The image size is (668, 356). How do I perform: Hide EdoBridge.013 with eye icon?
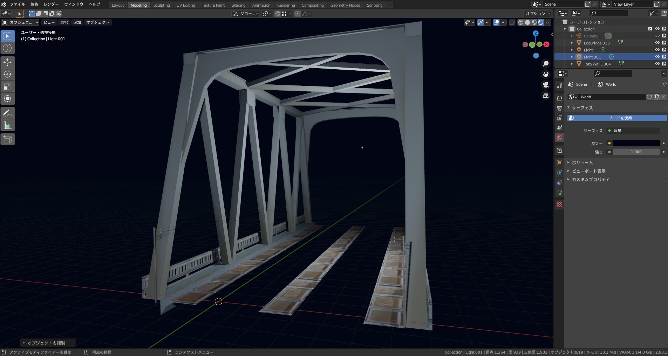pyautogui.click(x=657, y=43)
